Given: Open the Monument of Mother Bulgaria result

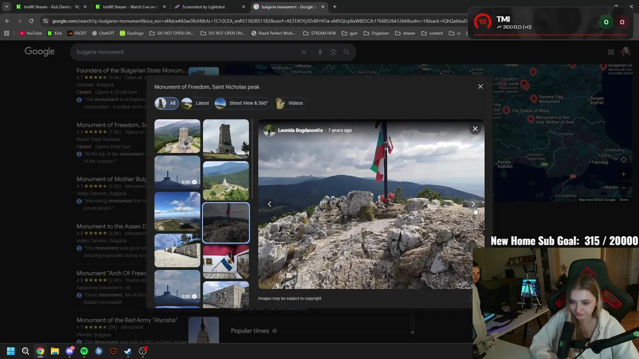Looking at the screenshot, I should point(112,179).
